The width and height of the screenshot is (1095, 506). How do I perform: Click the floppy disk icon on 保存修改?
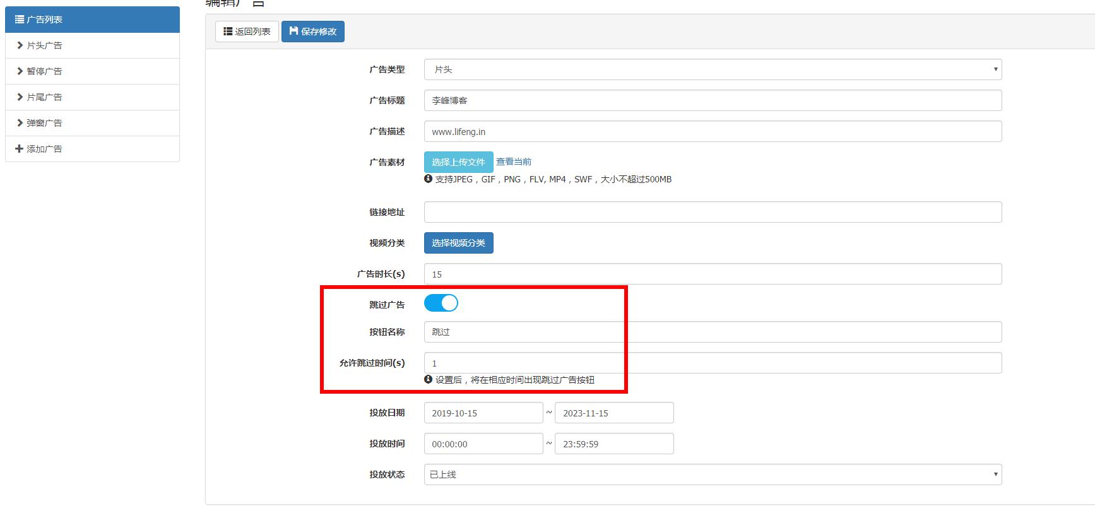[293, 31]
